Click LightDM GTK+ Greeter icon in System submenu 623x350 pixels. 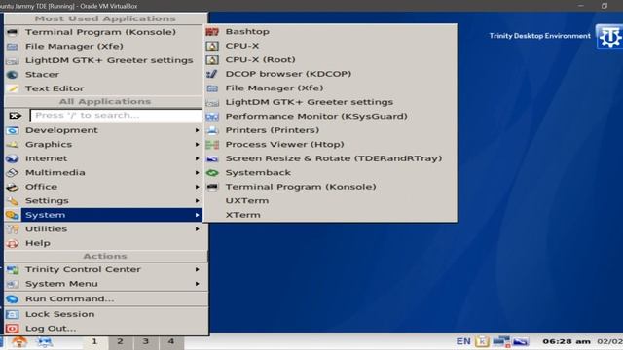212,102
